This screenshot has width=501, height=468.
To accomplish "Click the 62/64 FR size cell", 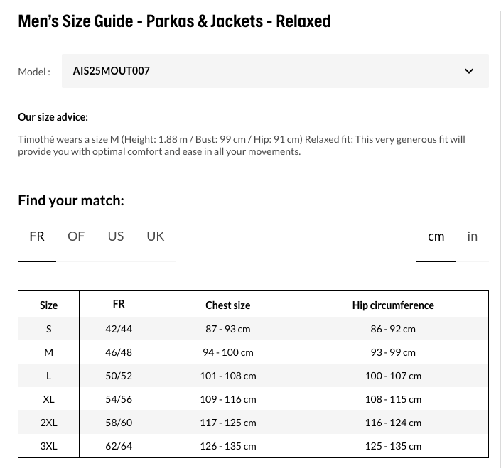I will tap(119, 446).
